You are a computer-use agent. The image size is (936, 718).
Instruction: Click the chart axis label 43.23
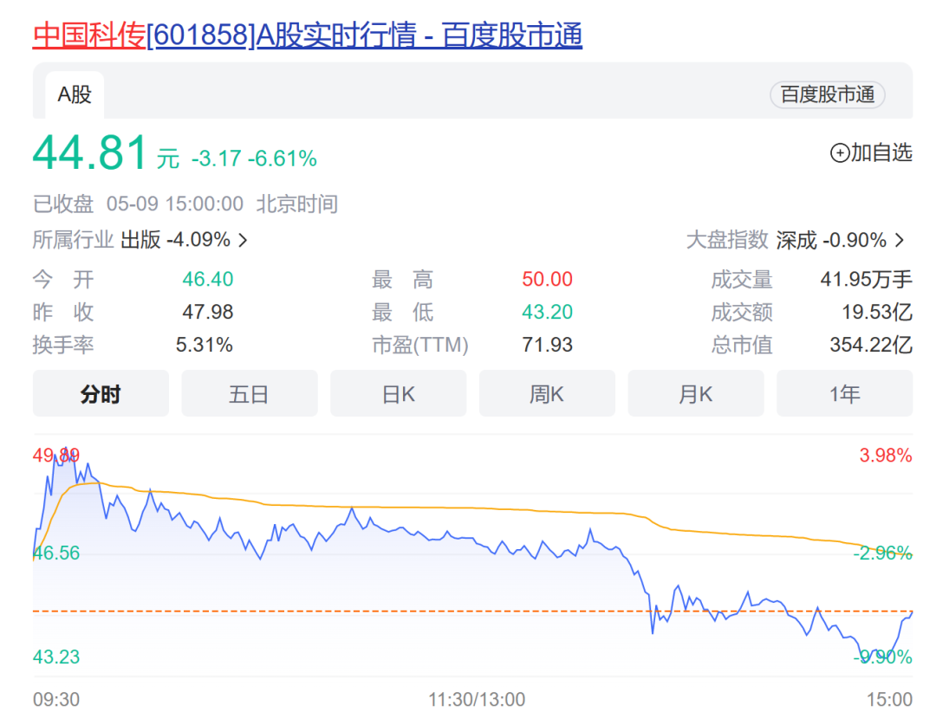pos(56,657)
